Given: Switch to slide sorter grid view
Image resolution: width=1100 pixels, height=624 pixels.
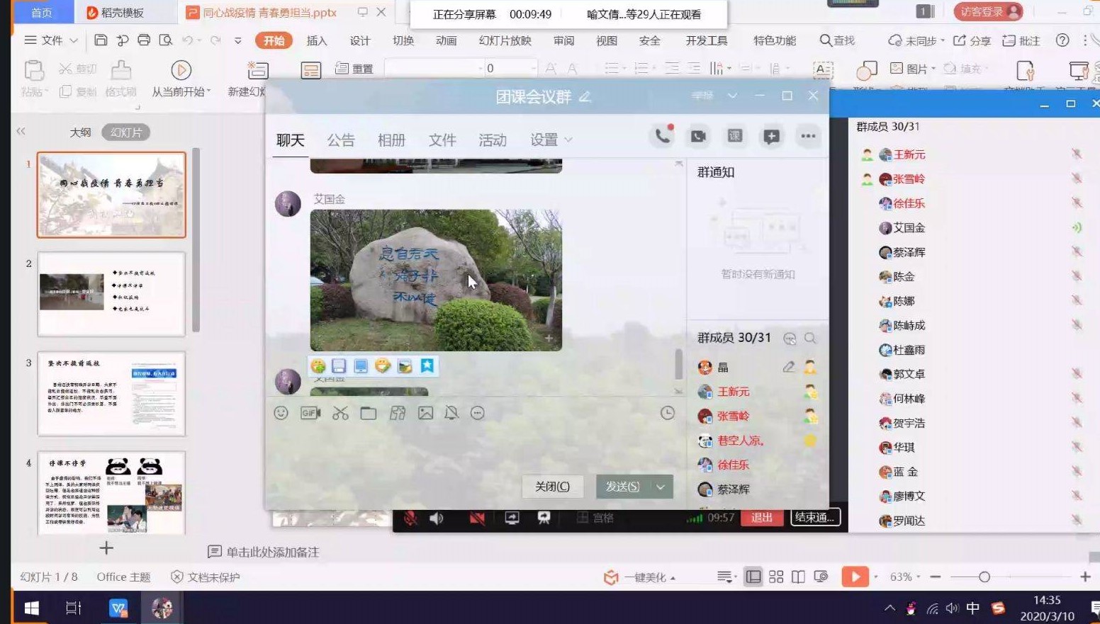Looking at the screenshot, I should click(x=776, y=577).
